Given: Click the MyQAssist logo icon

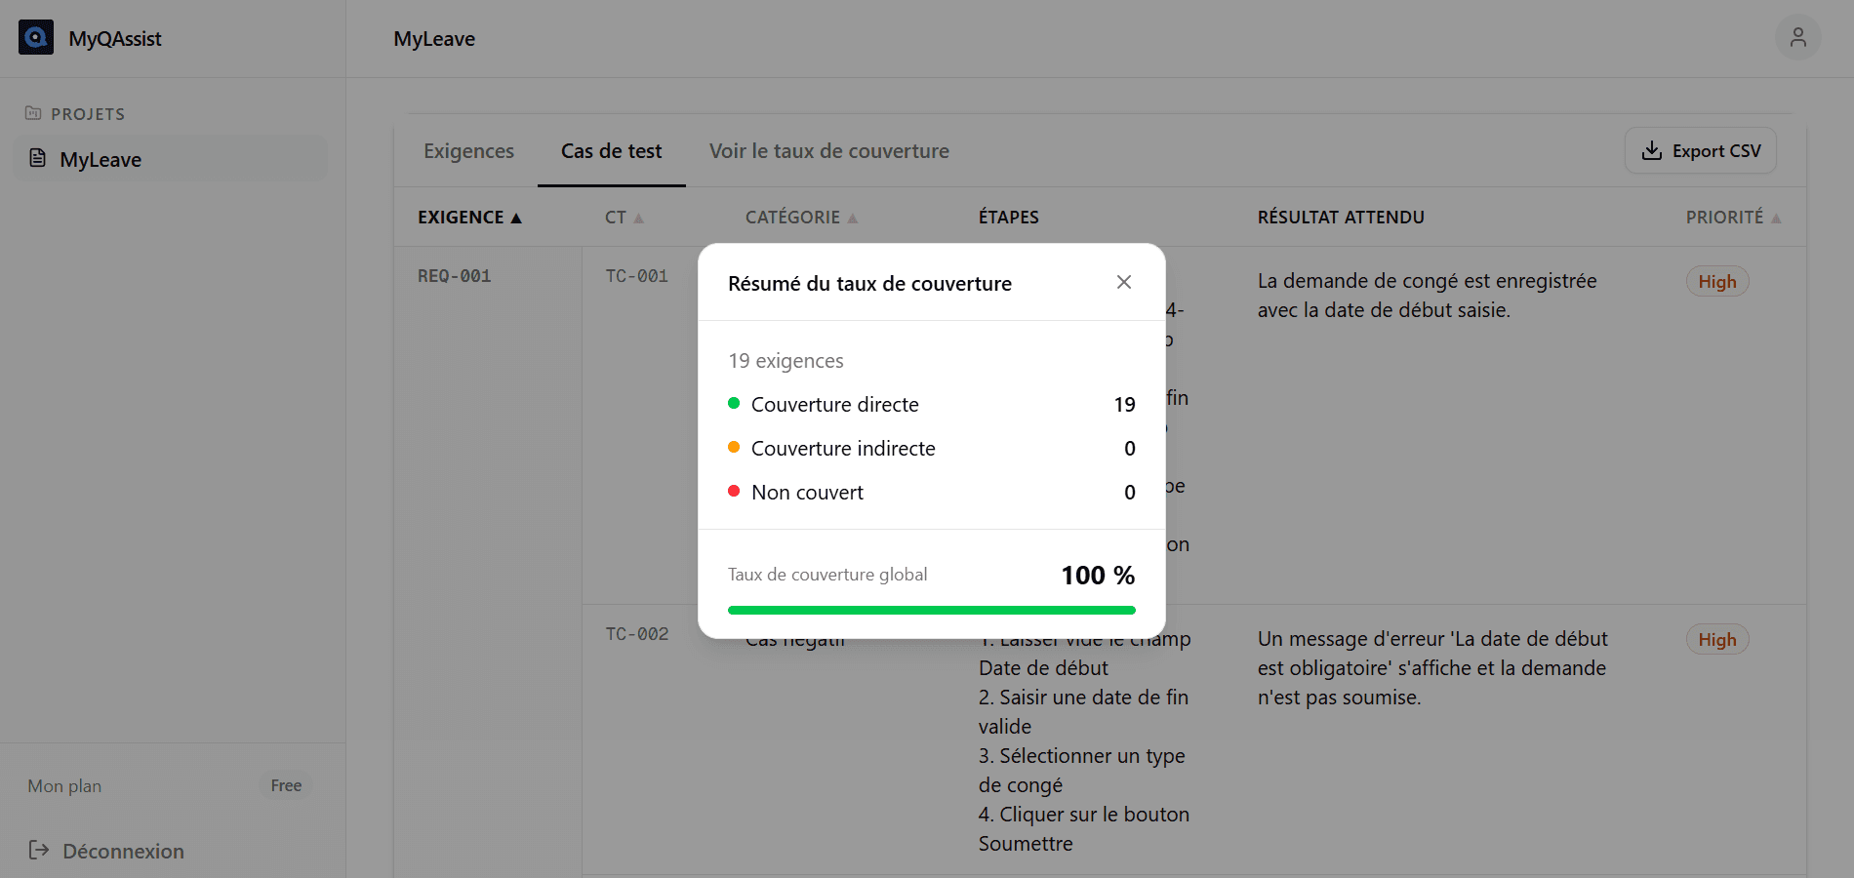Looking at the screenshot, I should click(x=36, y=38).
